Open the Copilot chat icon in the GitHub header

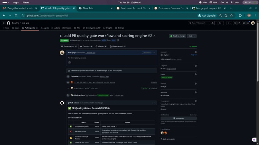click(x=213, y=23)
